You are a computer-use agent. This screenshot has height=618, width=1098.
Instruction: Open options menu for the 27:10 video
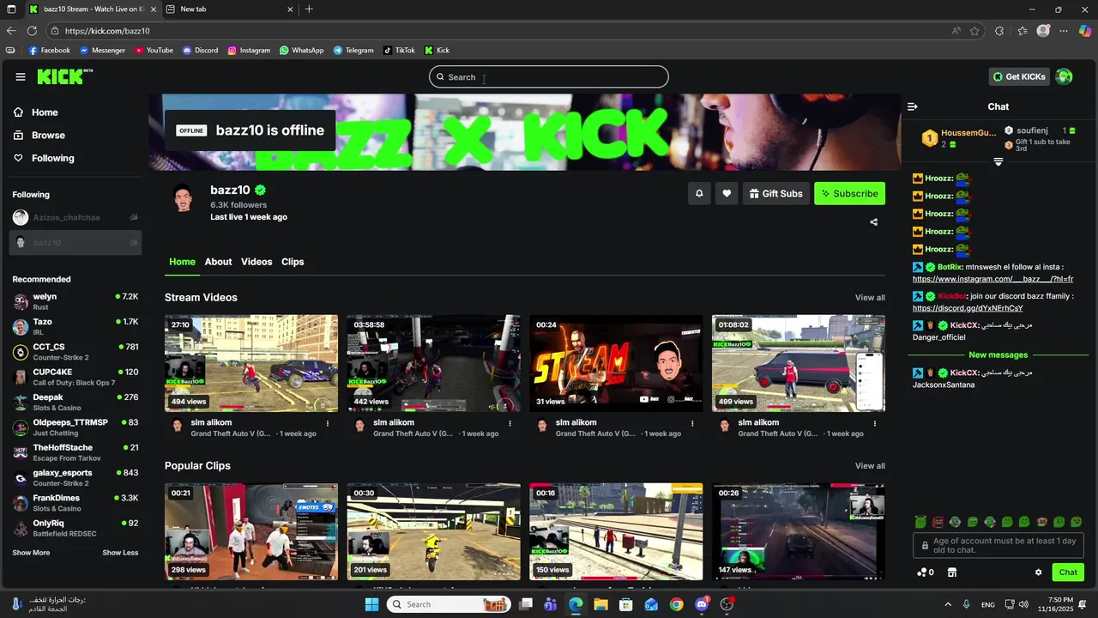pyautogui.click(x=328, y=423)
